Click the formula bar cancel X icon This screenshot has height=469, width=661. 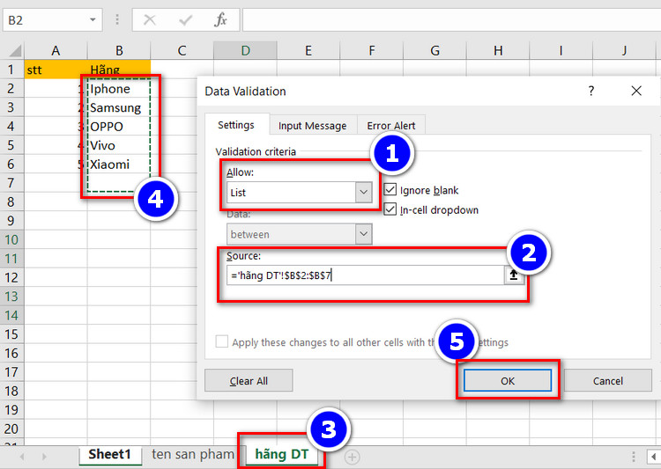(x=150, y=19)
